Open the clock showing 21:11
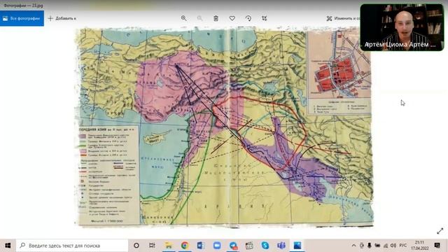 [420, 246]
